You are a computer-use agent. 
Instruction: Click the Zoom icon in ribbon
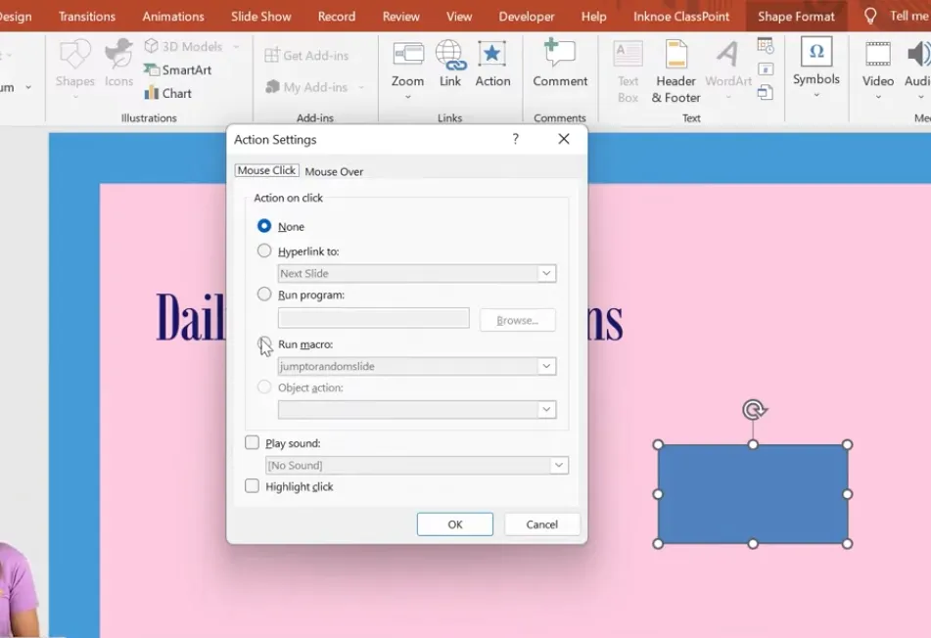pos(407,56)
